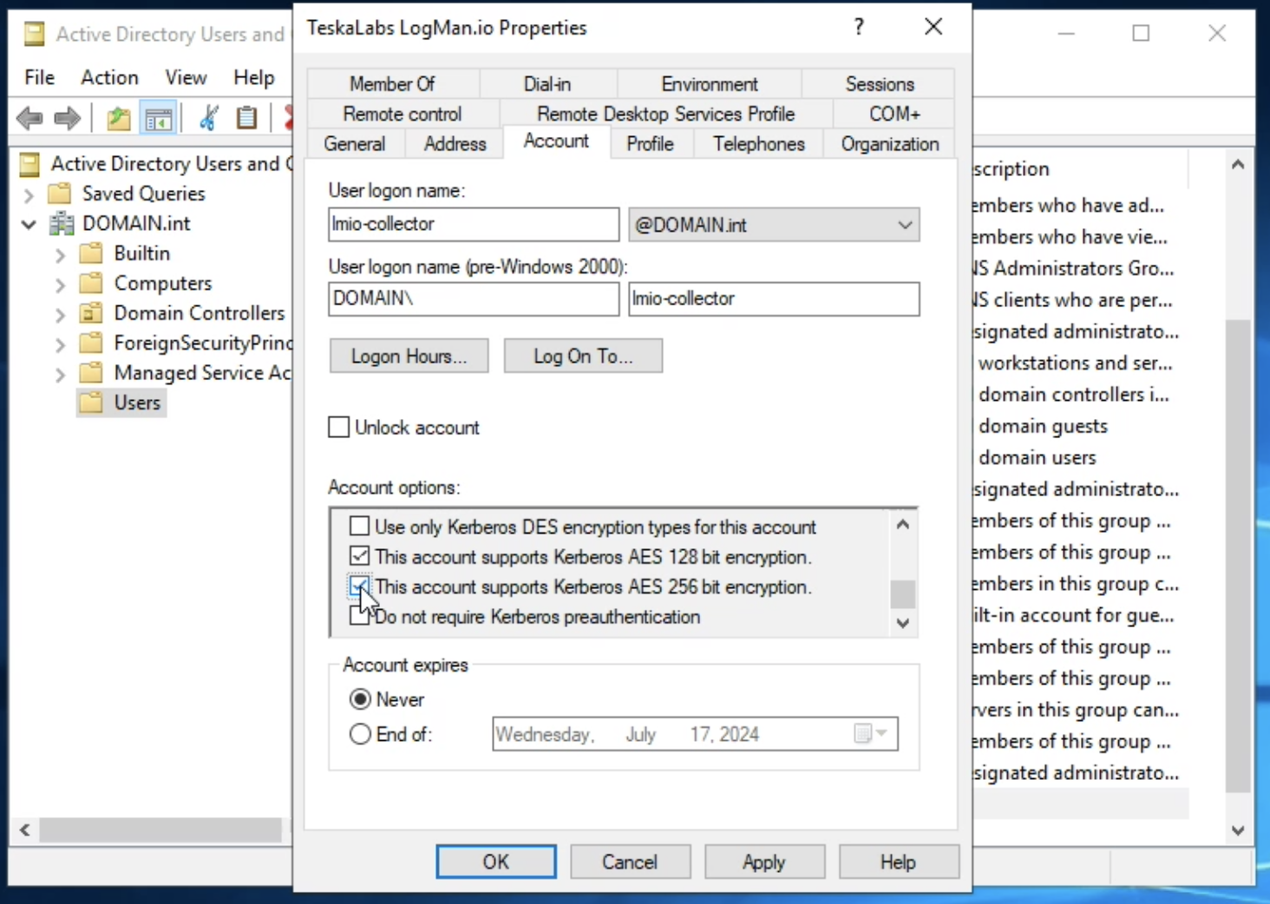The width and height of the screenshot is (1270, 904).
Task: Expand the Managed Service Accounts node
Action: click(60, 375)
